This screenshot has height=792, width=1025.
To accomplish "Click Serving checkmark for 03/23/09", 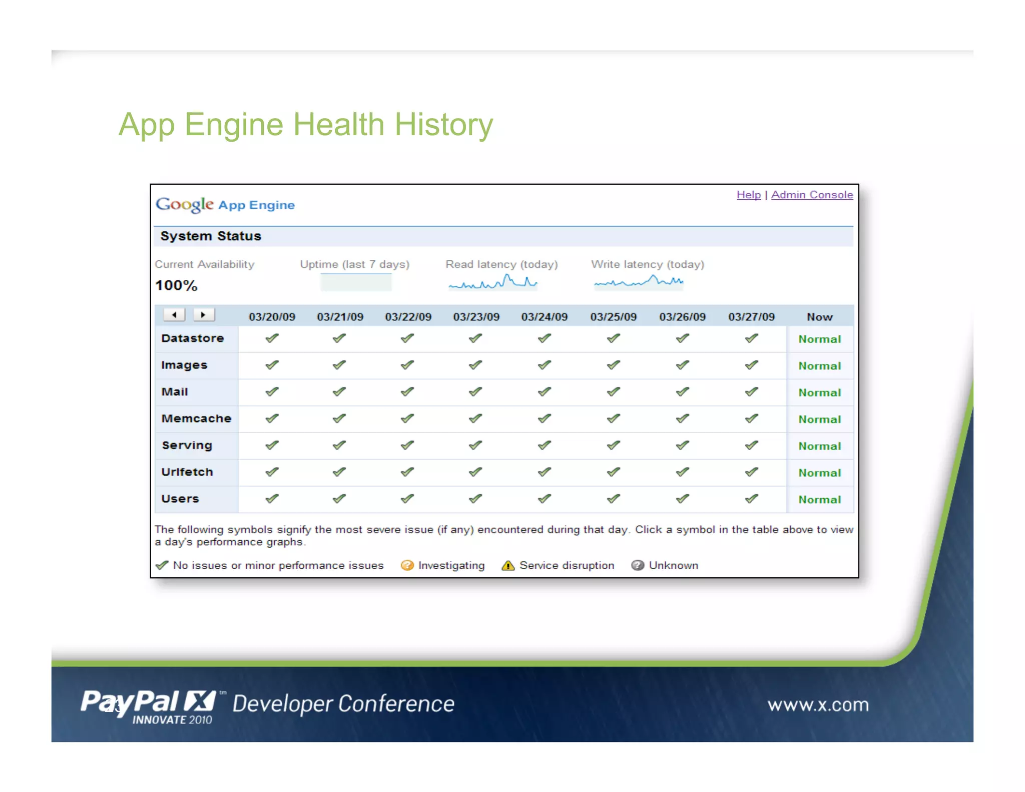I will tap(475, 445).
